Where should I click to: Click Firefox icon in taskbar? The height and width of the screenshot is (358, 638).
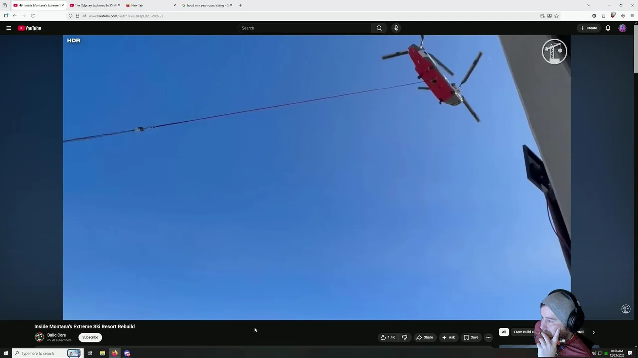click(115, 353)
